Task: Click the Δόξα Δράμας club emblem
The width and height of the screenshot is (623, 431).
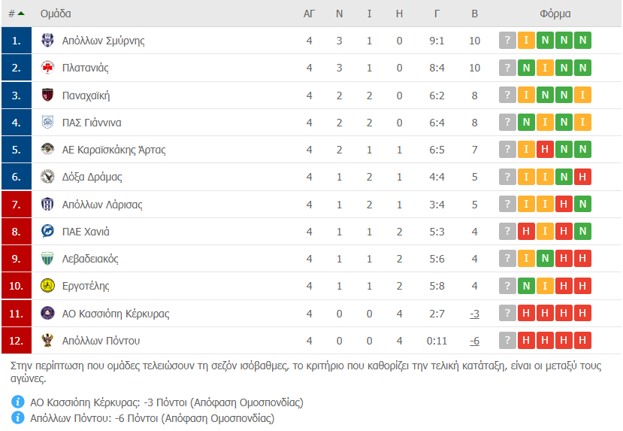Action: click(48, 177)
